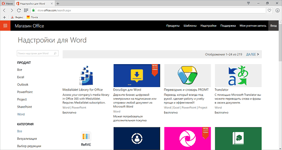The height and width of the screenshot is (150, 282).
Task: Open DocuSign для Word add-in tile
Action: [137, 75]
